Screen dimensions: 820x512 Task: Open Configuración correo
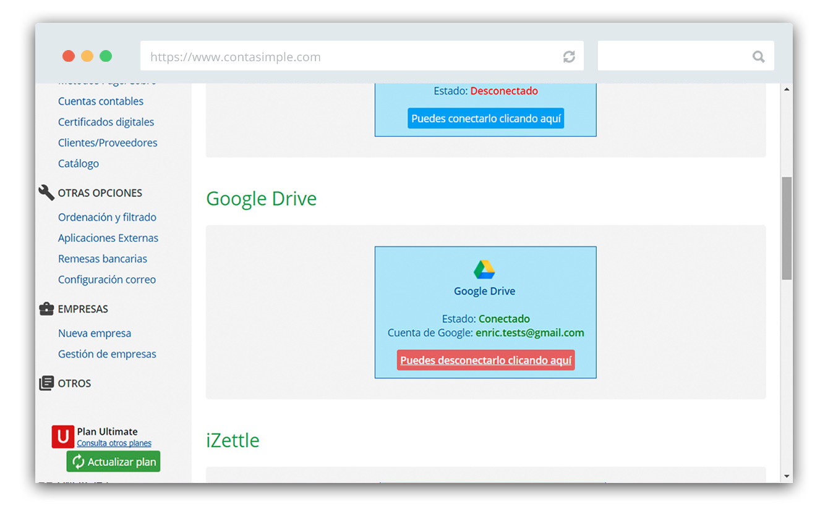point(107,280)
